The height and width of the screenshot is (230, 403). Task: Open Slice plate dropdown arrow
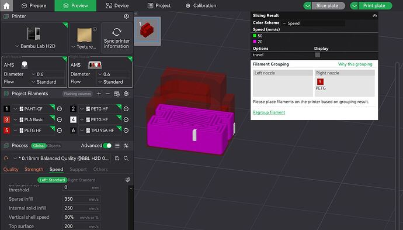coord(307,6)
